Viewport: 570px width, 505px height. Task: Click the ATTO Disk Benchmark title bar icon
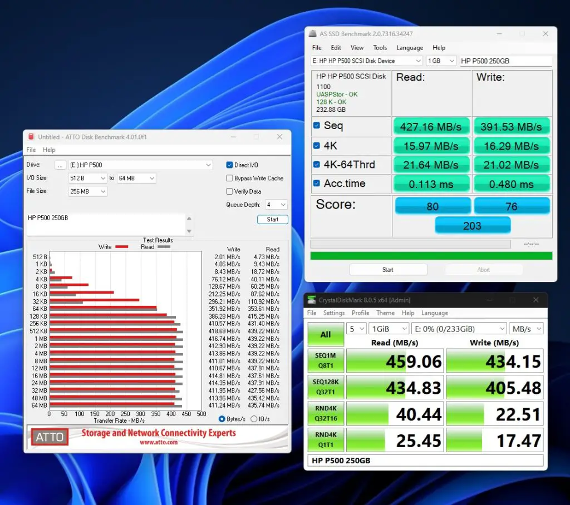point(31,137)
